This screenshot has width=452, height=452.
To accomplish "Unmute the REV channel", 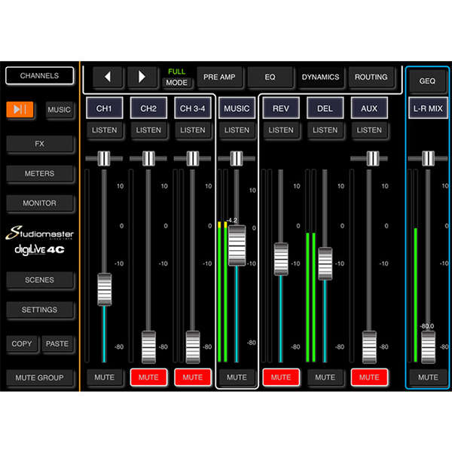I will click(281, 377).
